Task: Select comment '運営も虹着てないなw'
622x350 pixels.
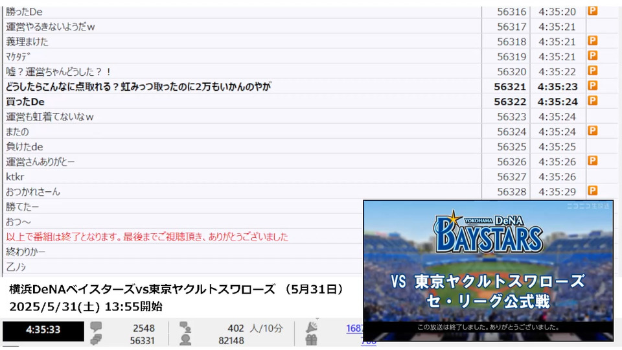Action: [50, 117]
